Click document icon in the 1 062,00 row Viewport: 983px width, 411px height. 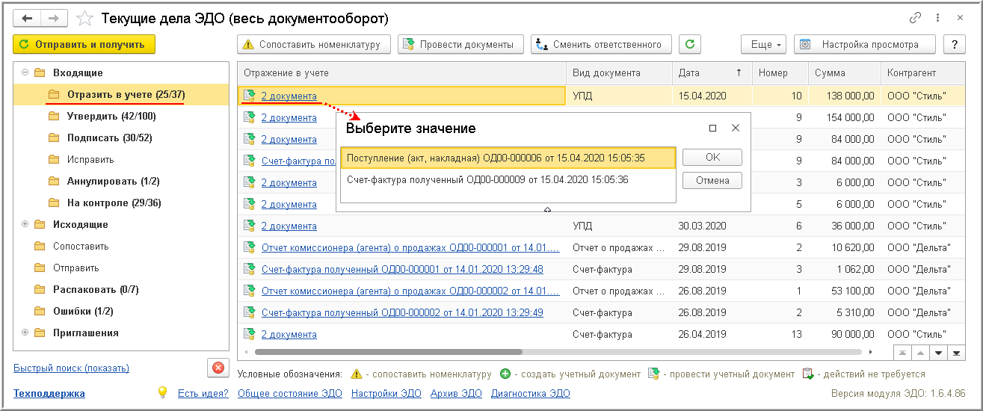tap(250, 269)
